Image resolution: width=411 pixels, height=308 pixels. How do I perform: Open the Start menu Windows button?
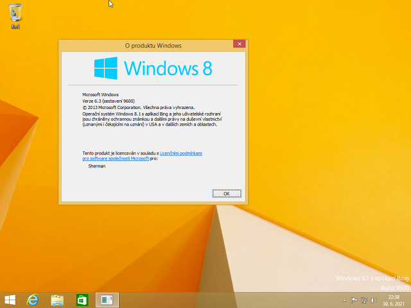coord(10,300)
